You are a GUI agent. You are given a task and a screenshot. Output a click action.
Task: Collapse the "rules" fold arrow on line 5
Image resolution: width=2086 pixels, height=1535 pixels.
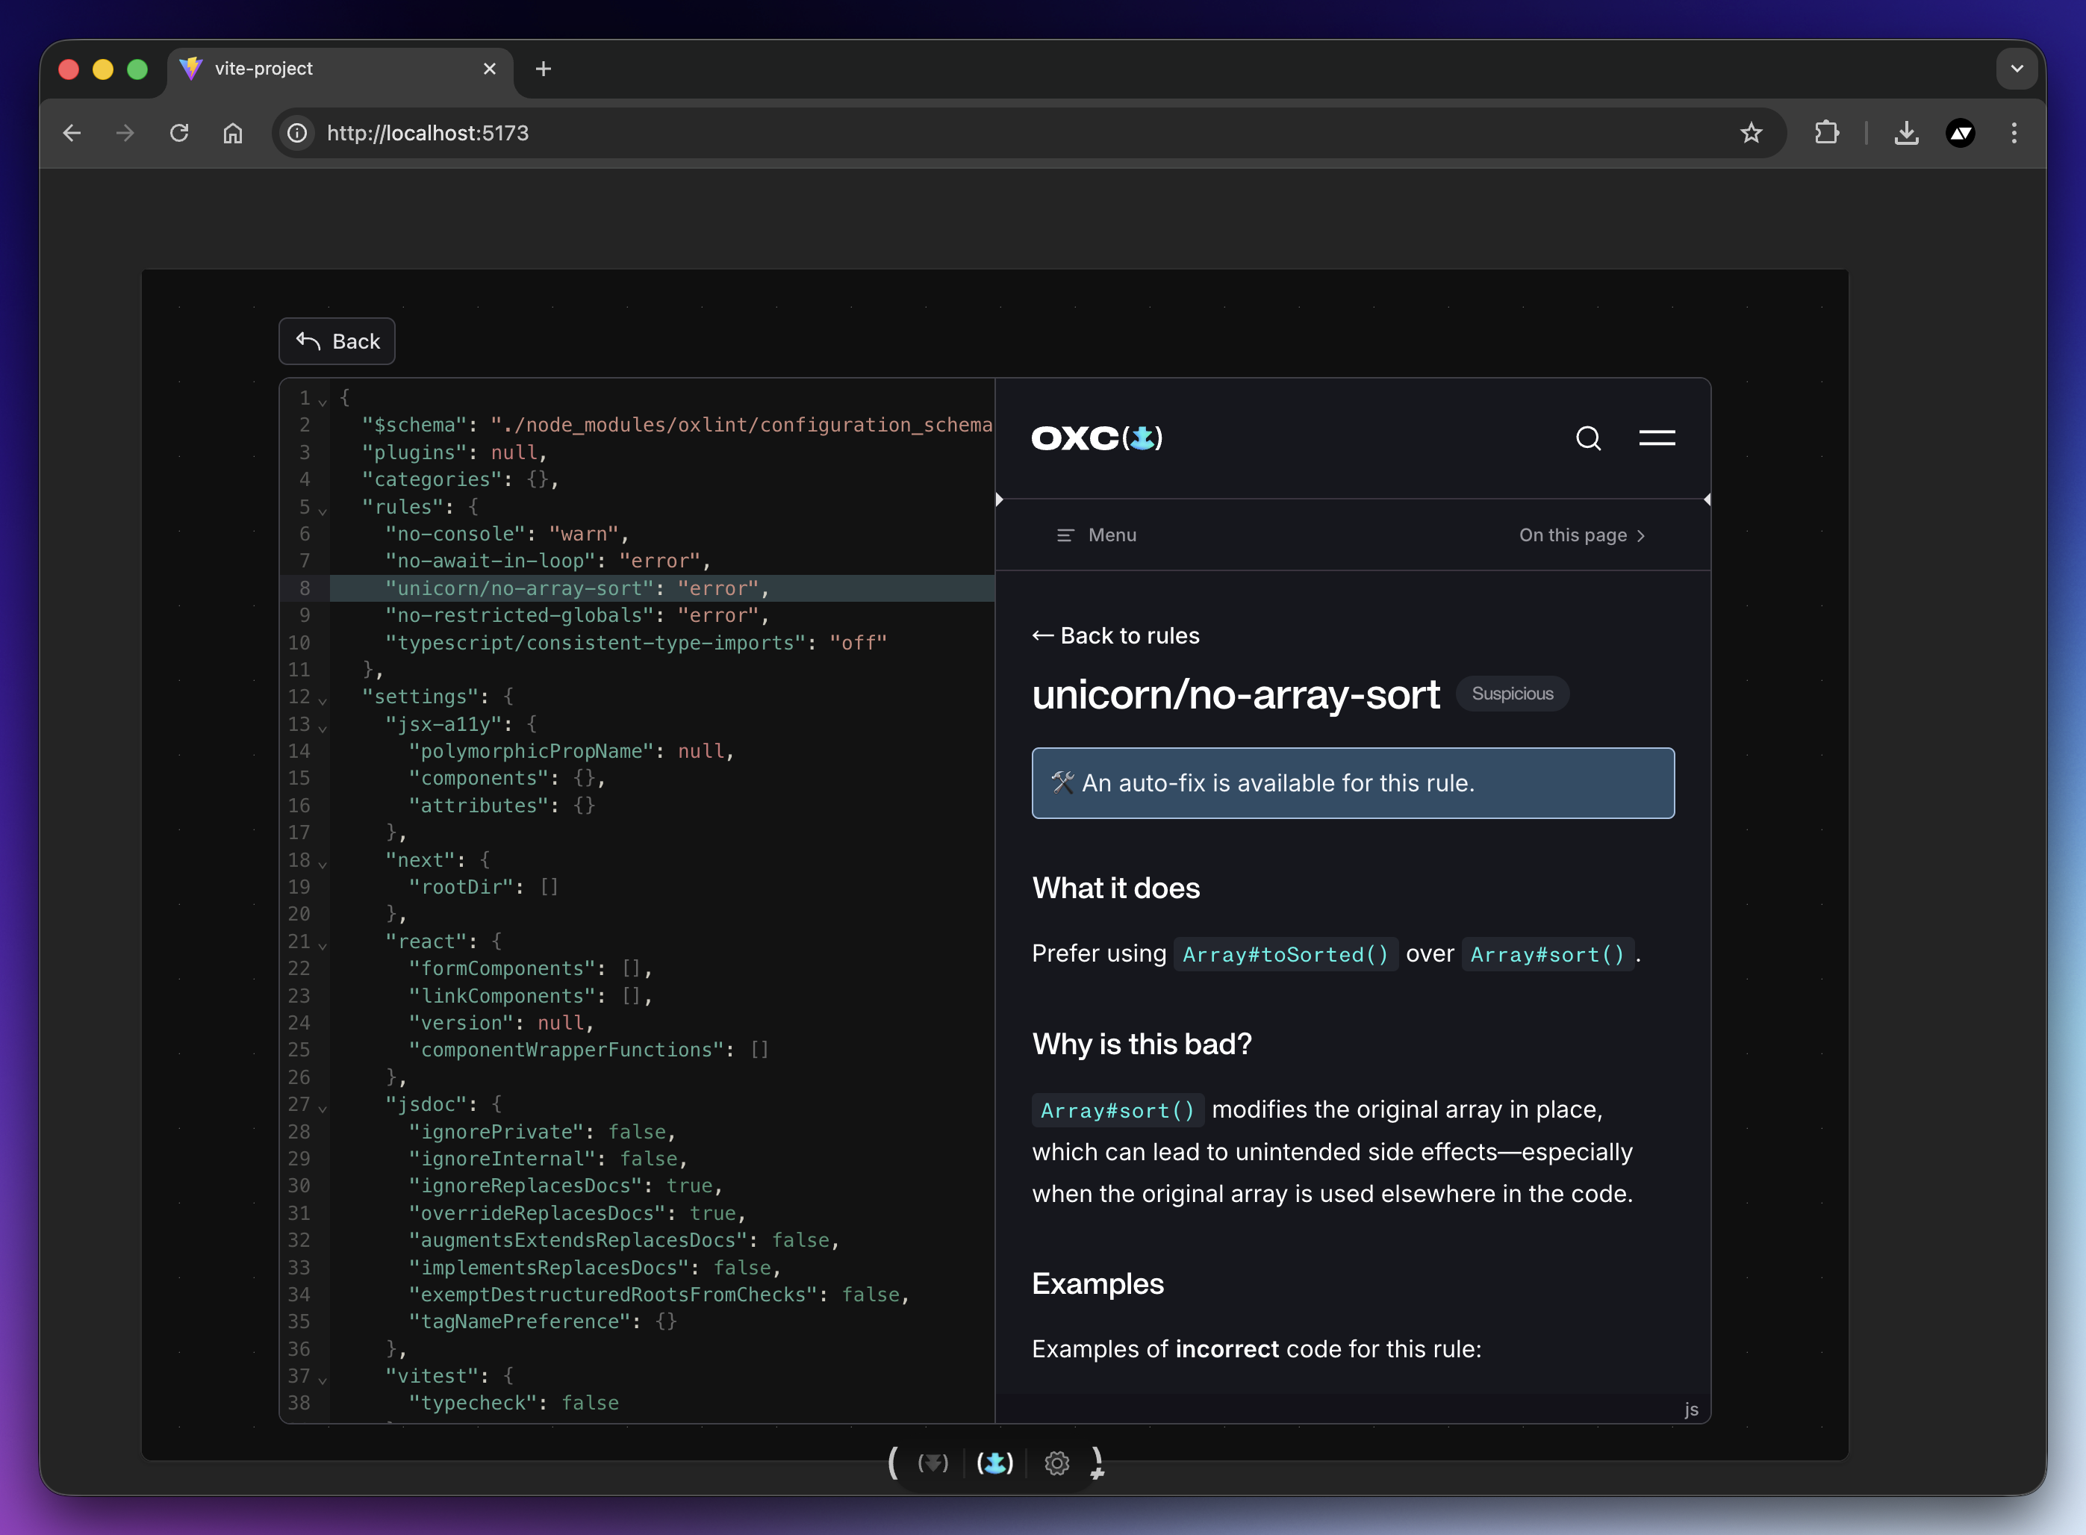[x=323, y=510]
